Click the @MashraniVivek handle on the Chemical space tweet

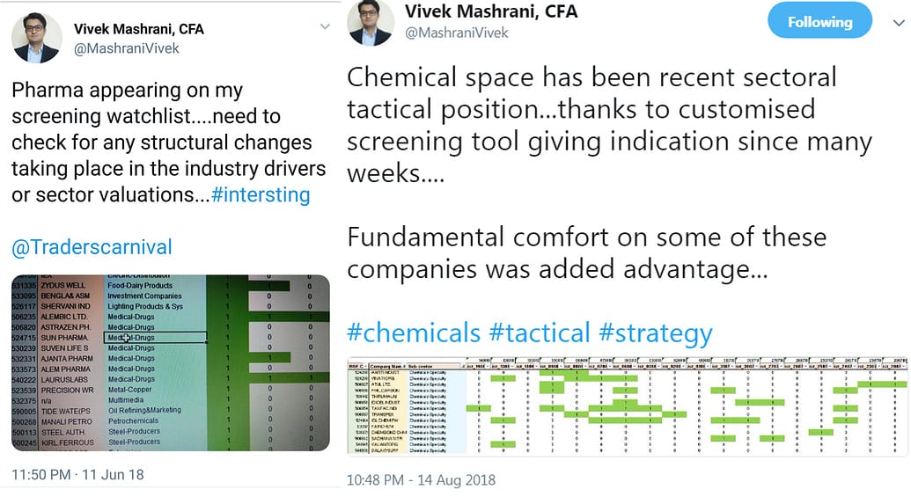[x=456, y=33]
